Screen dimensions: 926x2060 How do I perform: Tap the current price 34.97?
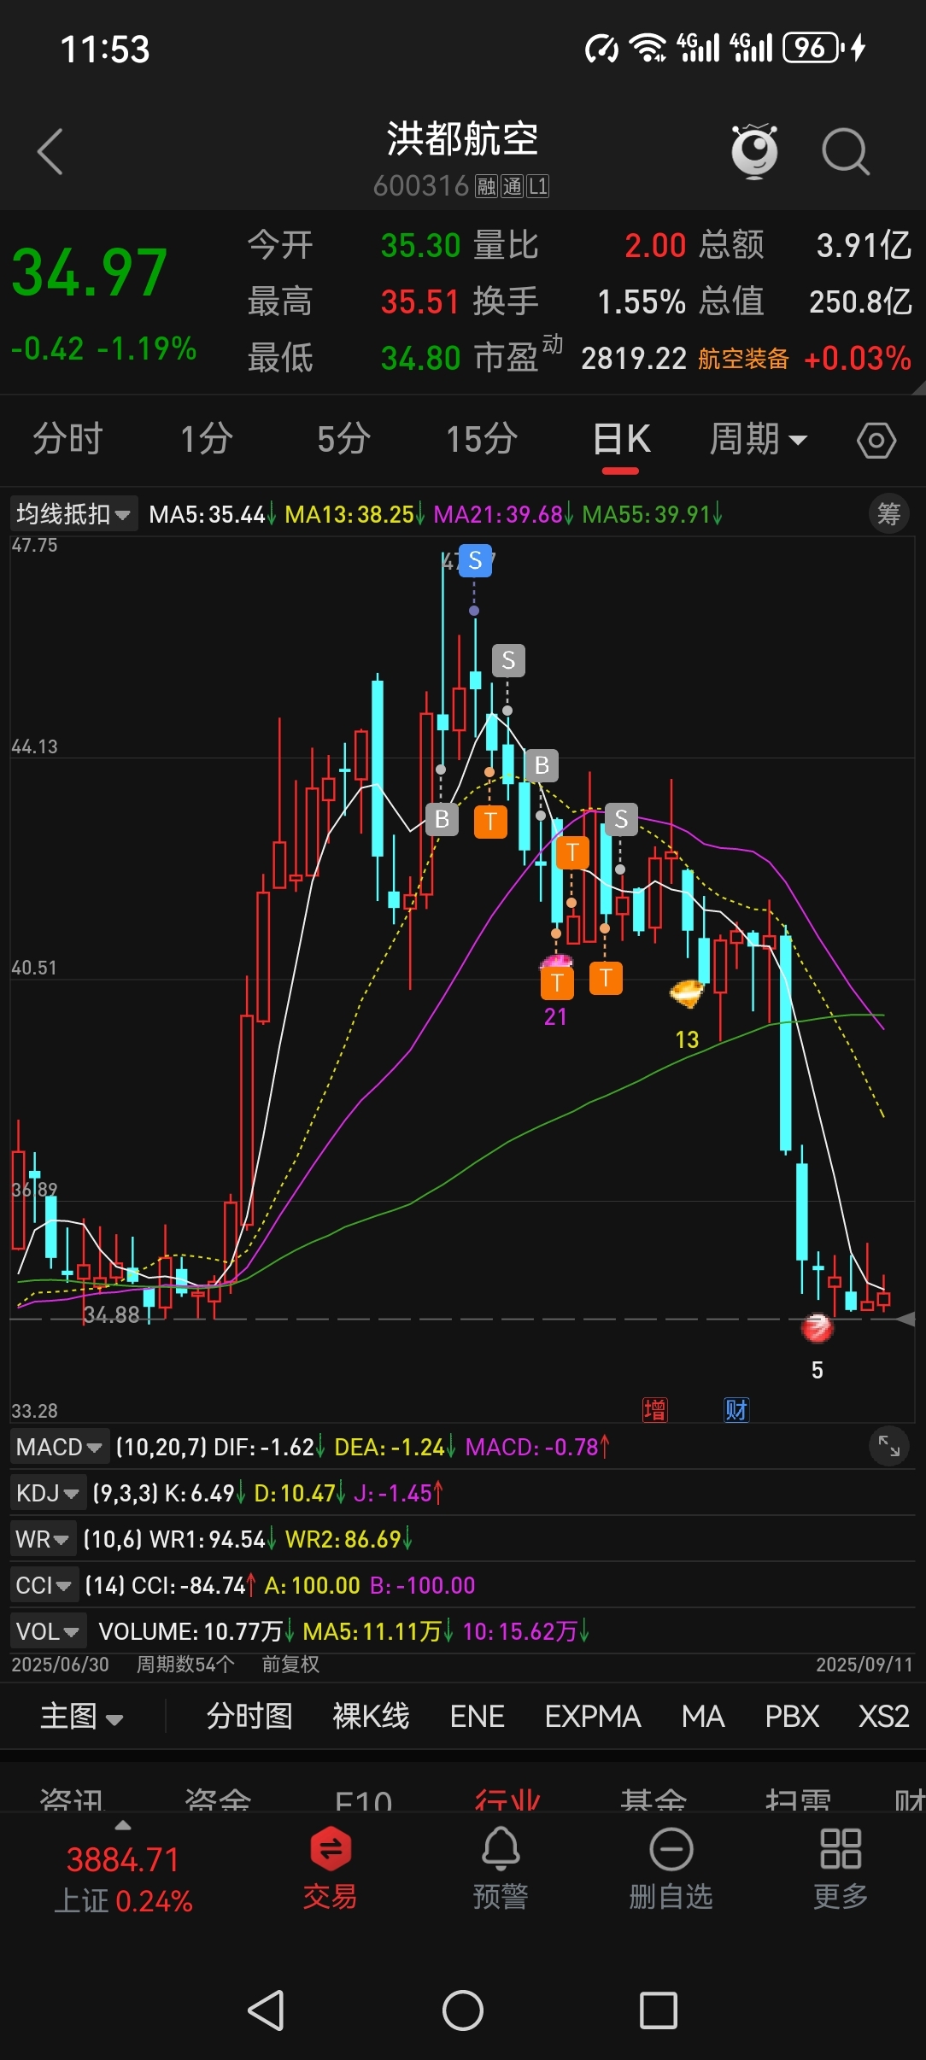(x=90, y=273)
